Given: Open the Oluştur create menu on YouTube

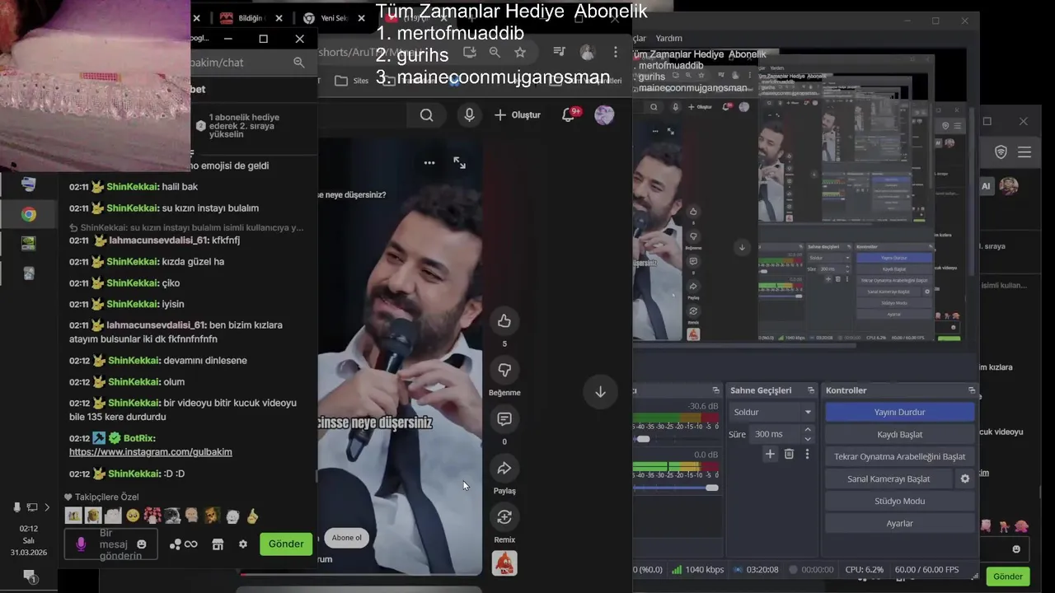Looking at the screenshot, I should (x=518, y=115).
